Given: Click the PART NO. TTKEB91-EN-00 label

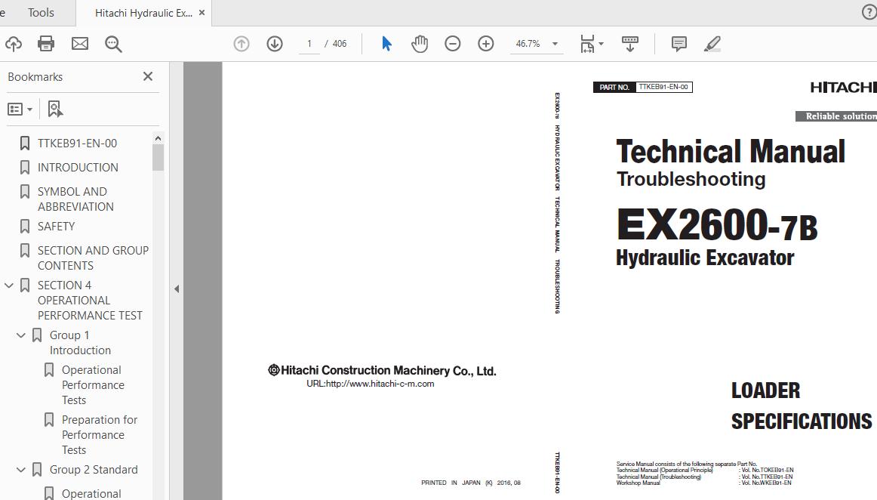Looking at the screenshot, I should pyautogui.click(x=642, y=87).
